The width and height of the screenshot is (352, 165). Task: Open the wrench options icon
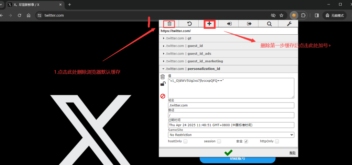point(289,24)
